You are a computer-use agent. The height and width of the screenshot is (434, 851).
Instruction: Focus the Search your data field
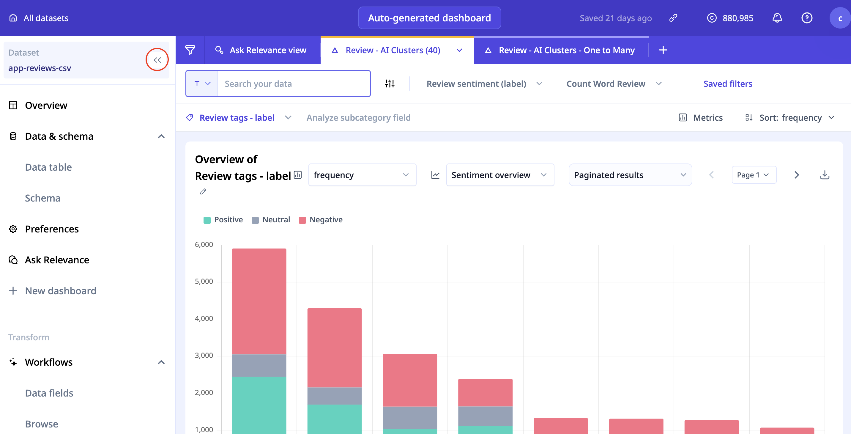tap(293, 84)
